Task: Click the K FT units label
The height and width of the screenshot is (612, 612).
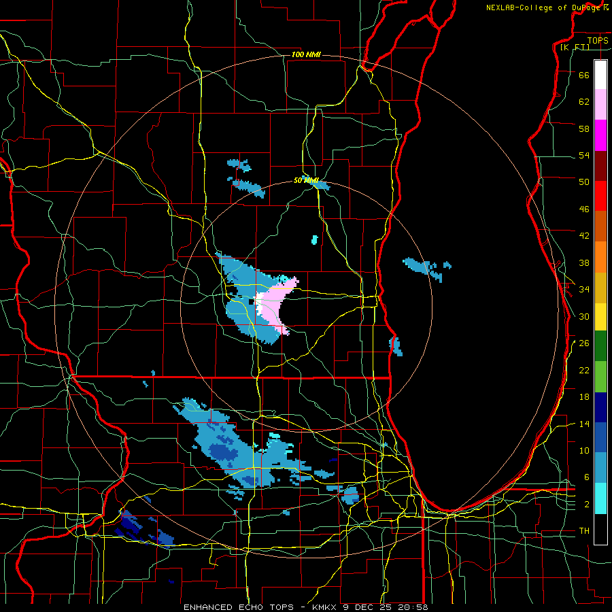Action: click(575, 47)
